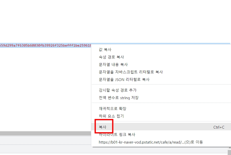Click '문자열 내용 복사' option
Screen dimensions: 231x155
[x=161, y=65]
